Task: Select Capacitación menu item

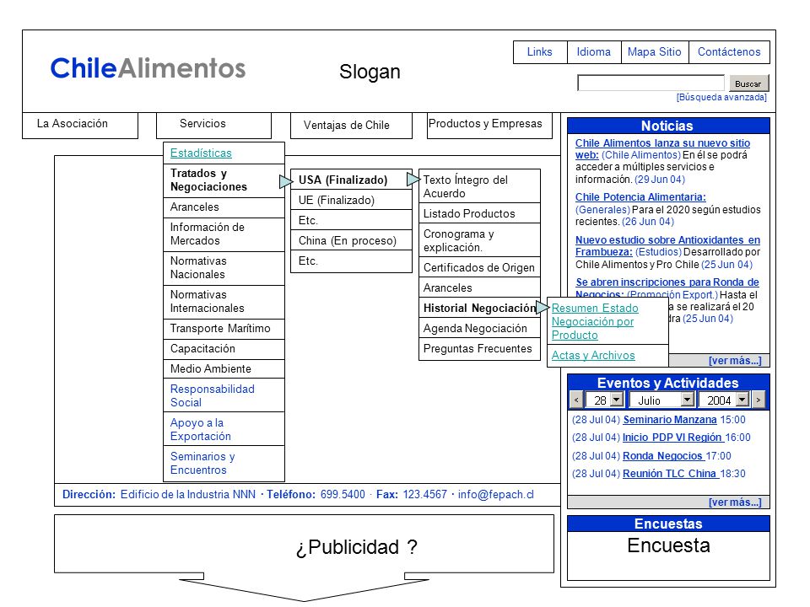Action: point(224,349)
